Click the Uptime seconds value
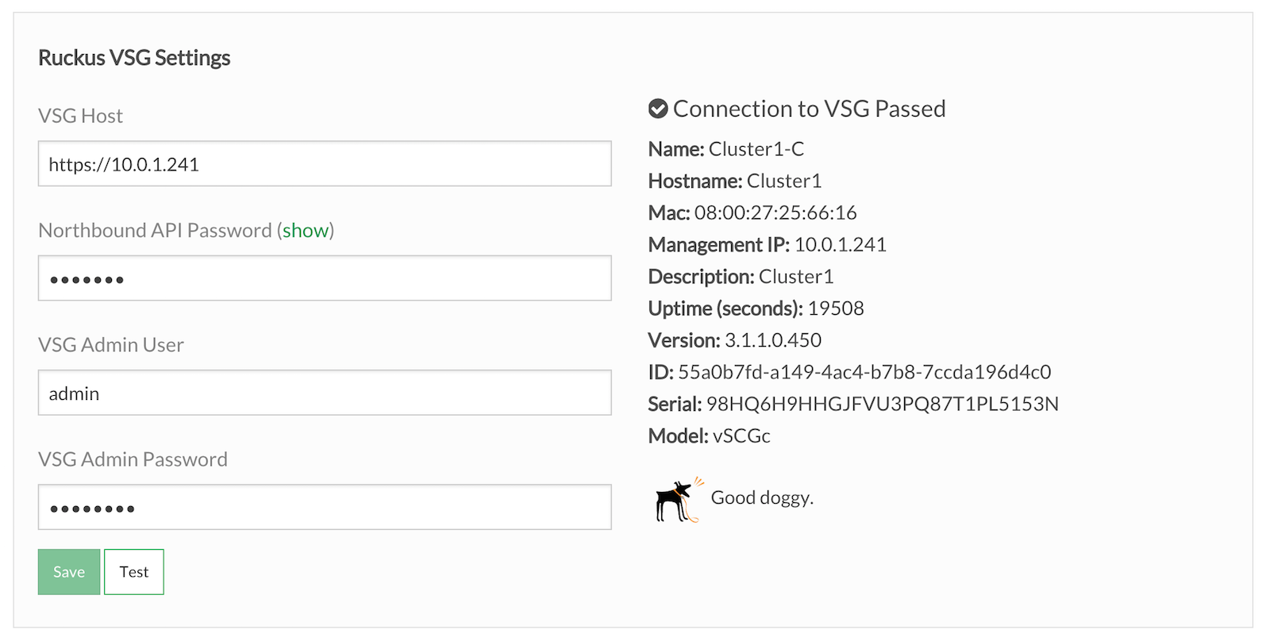The height and width of the screenshot is (641, 1270). point(836,309)
